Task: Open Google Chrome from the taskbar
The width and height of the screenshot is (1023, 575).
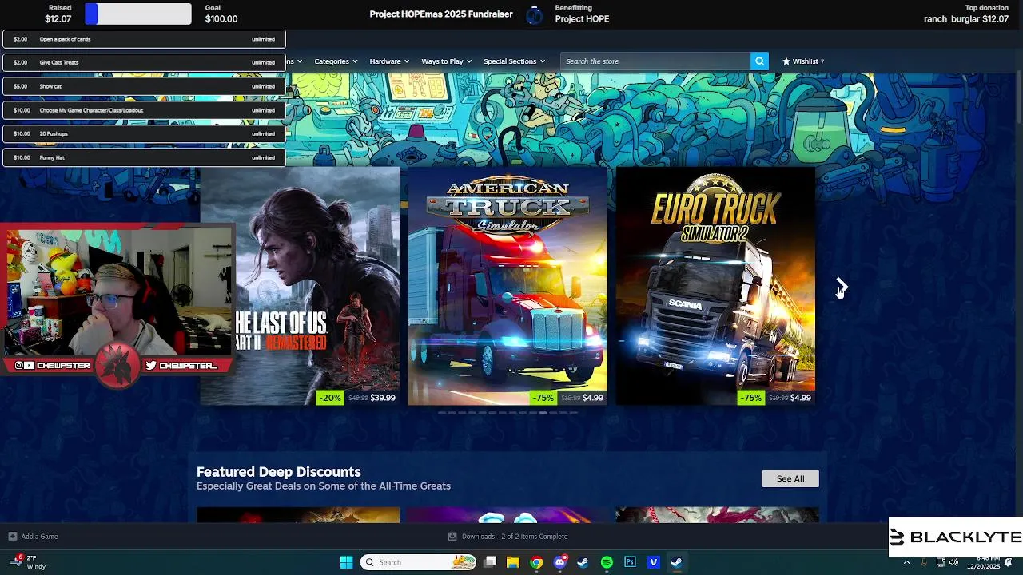Action: (x=536, y=562)
